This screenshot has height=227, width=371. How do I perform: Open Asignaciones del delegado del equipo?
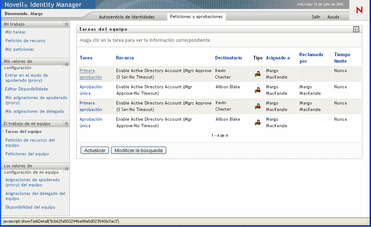click(x=35, y=196)
